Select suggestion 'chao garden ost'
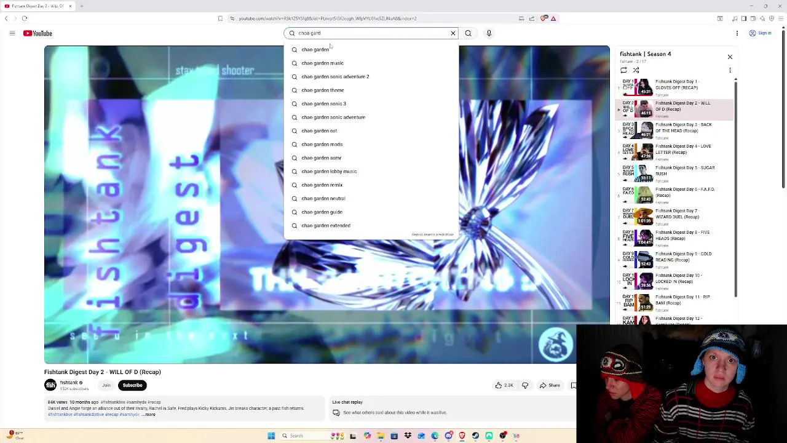This screenshot has width=787, height=443. click(371, 130)
